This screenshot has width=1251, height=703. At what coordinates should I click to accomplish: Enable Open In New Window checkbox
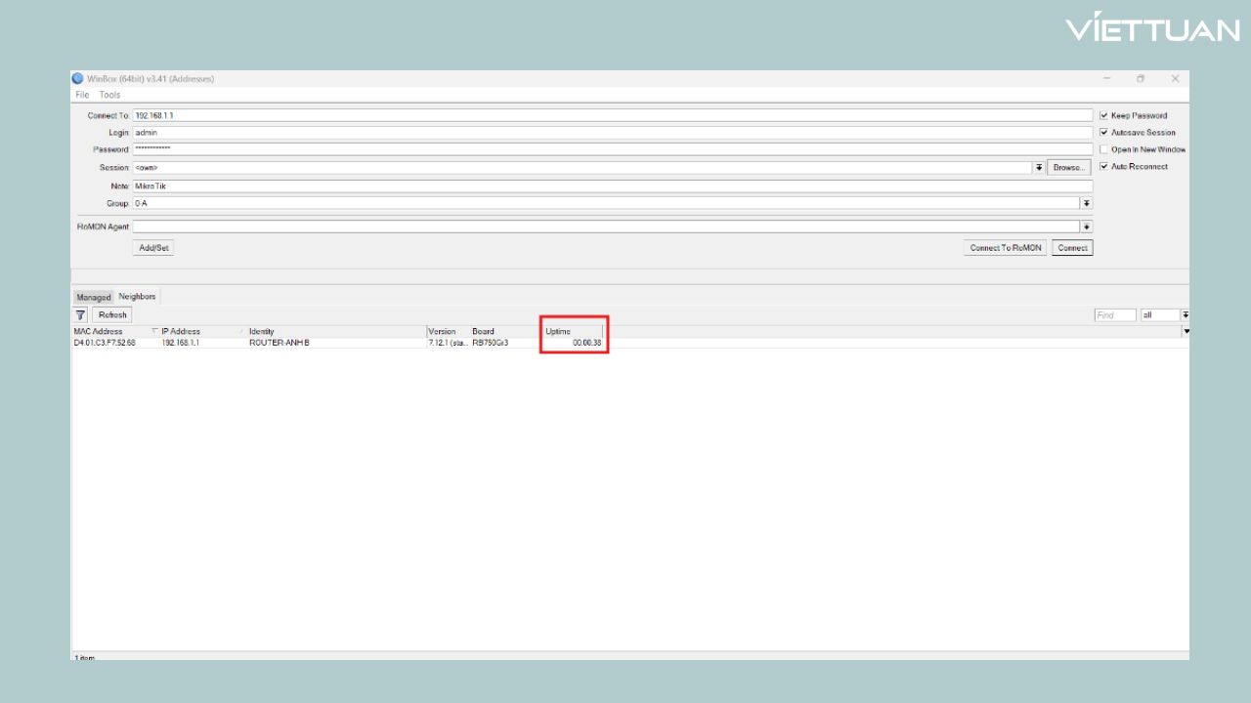tap(1104, 149)
